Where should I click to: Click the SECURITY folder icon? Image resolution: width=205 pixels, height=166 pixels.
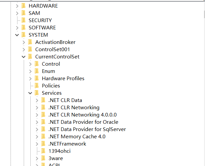[23, 20]
